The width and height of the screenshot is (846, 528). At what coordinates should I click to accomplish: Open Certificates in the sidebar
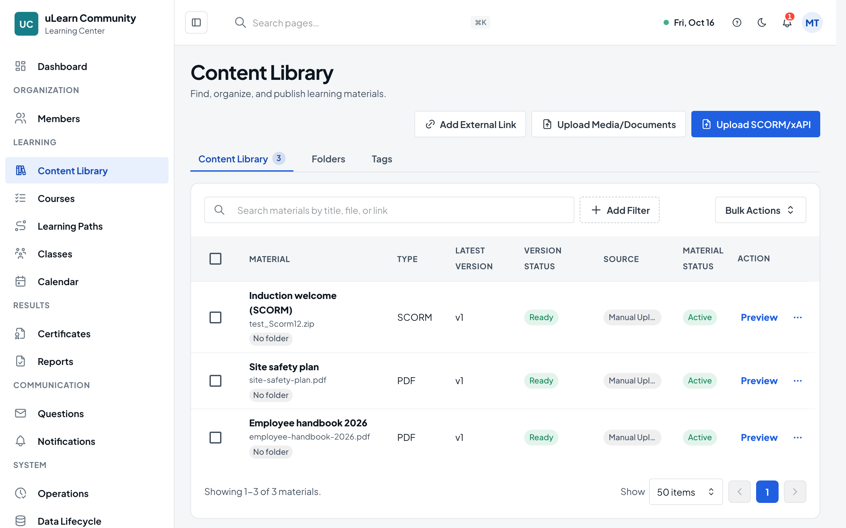(87, 334)
